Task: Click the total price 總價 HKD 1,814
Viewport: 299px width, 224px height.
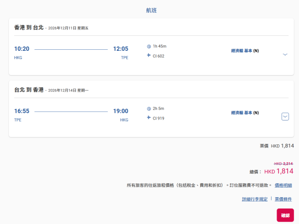Action: (272, 171)
